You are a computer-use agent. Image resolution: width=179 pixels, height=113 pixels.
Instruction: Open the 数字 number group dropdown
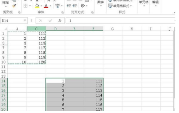point(100,4)
